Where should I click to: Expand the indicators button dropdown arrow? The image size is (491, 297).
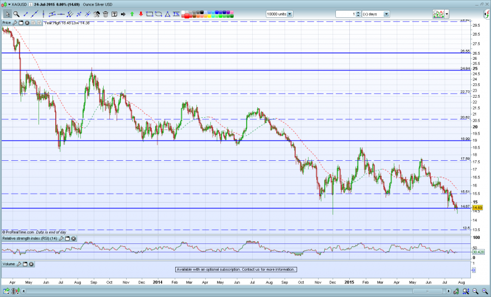(x=447, y=14)
